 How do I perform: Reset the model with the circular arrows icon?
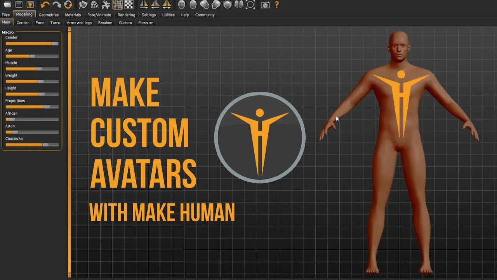pos(68,5)
